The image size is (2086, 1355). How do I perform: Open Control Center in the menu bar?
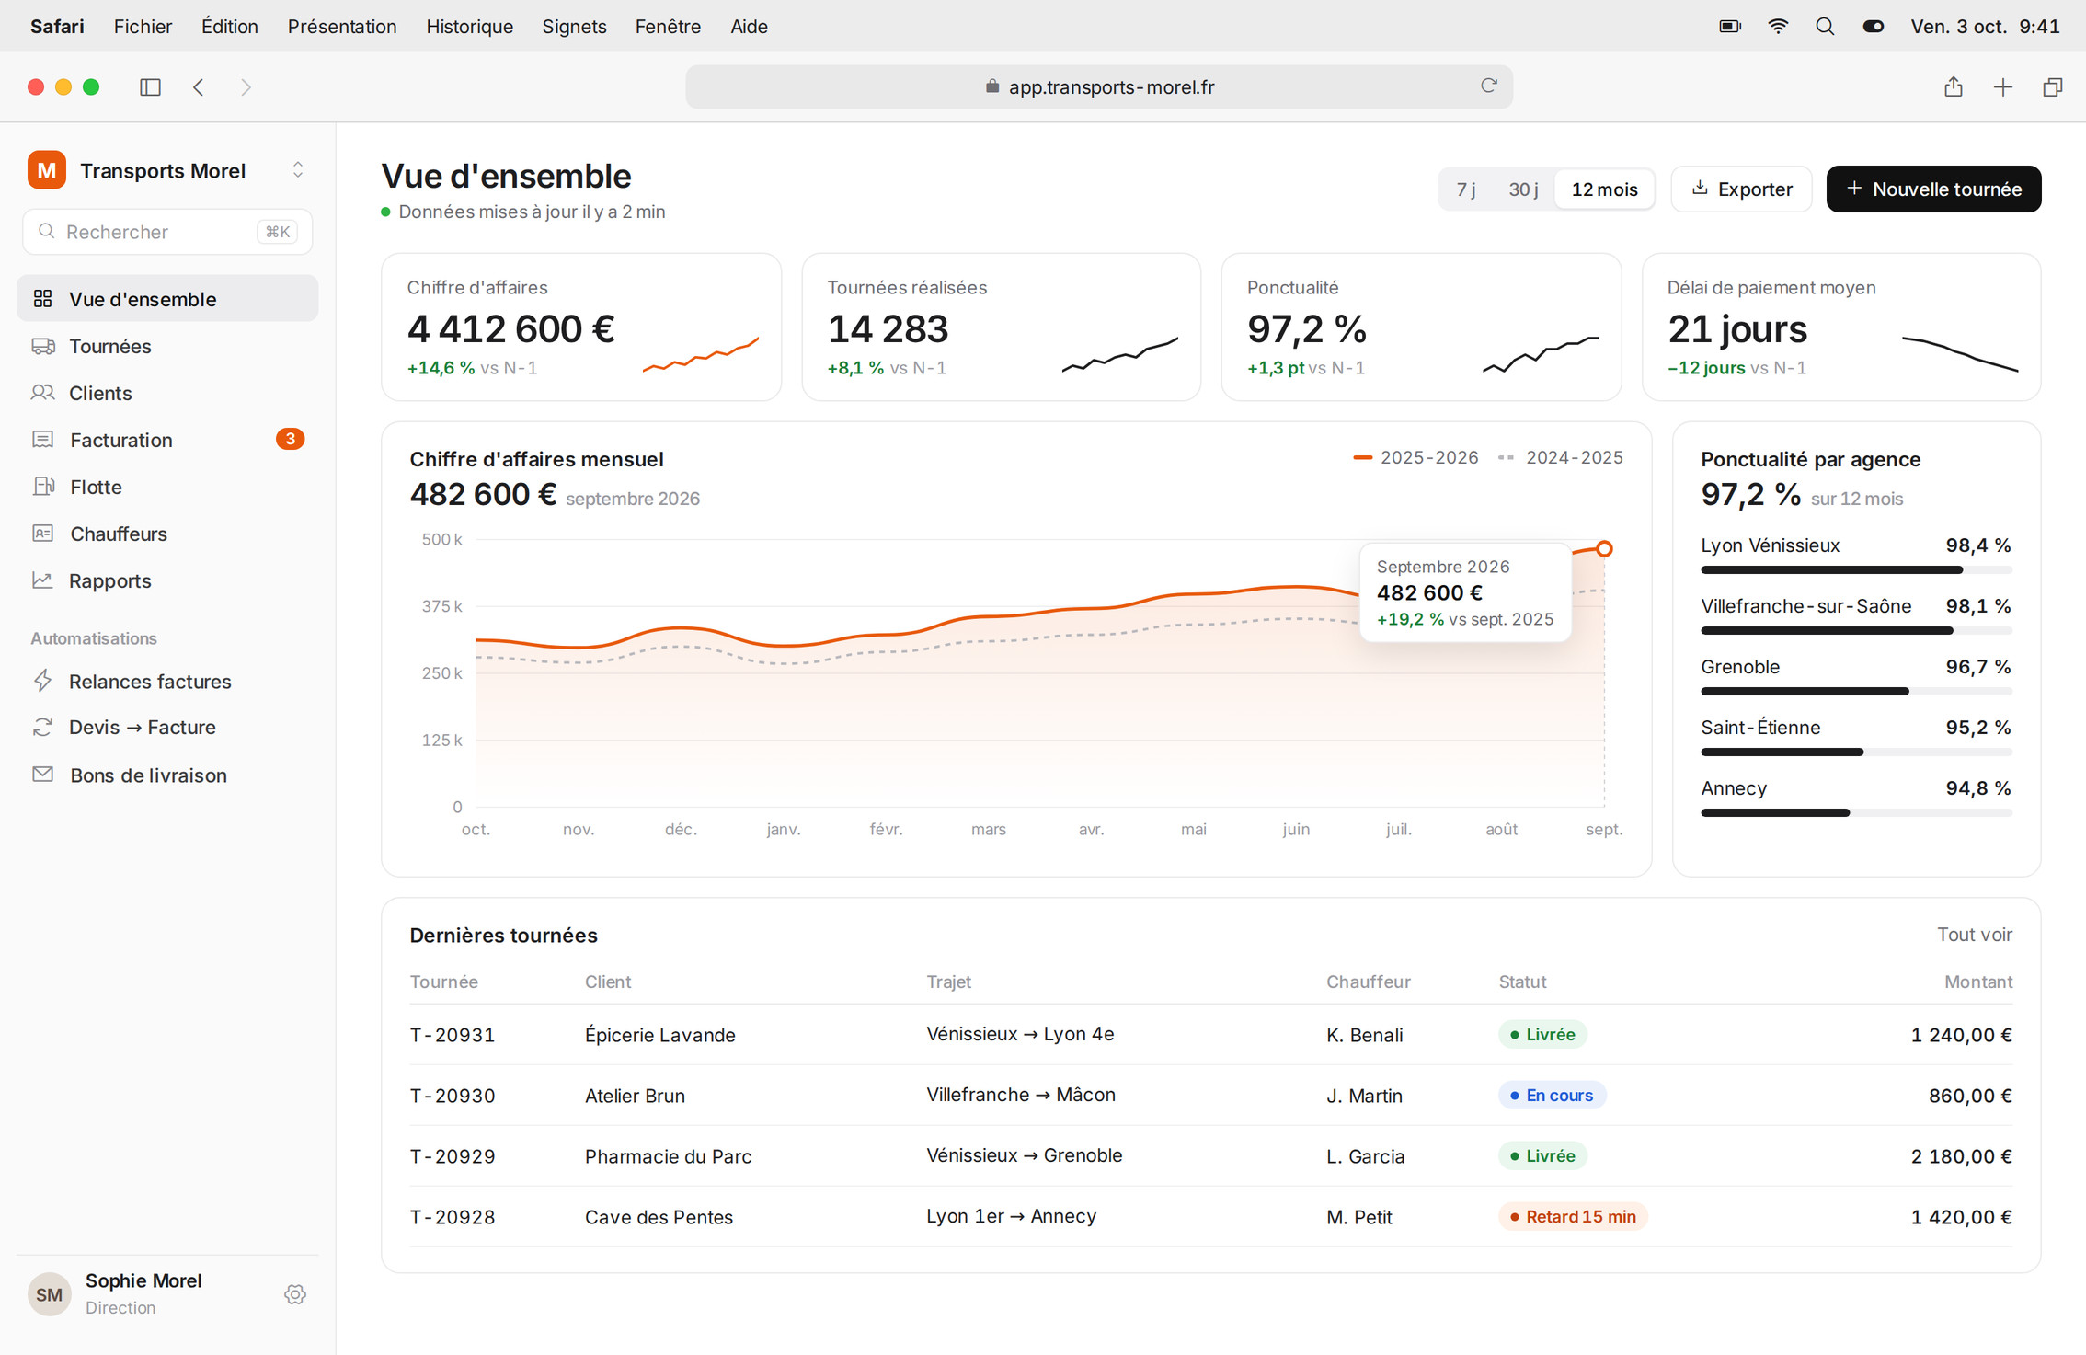coord(1873,27)
